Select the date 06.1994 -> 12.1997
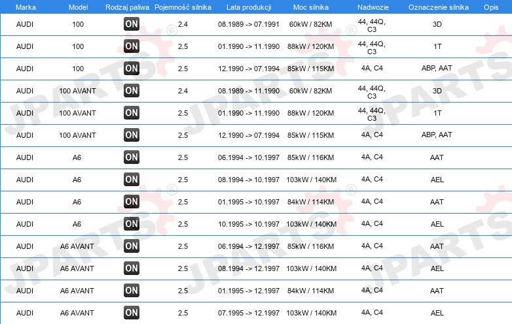512x324 pixels. pyautogui.click(x=249, y=246)
